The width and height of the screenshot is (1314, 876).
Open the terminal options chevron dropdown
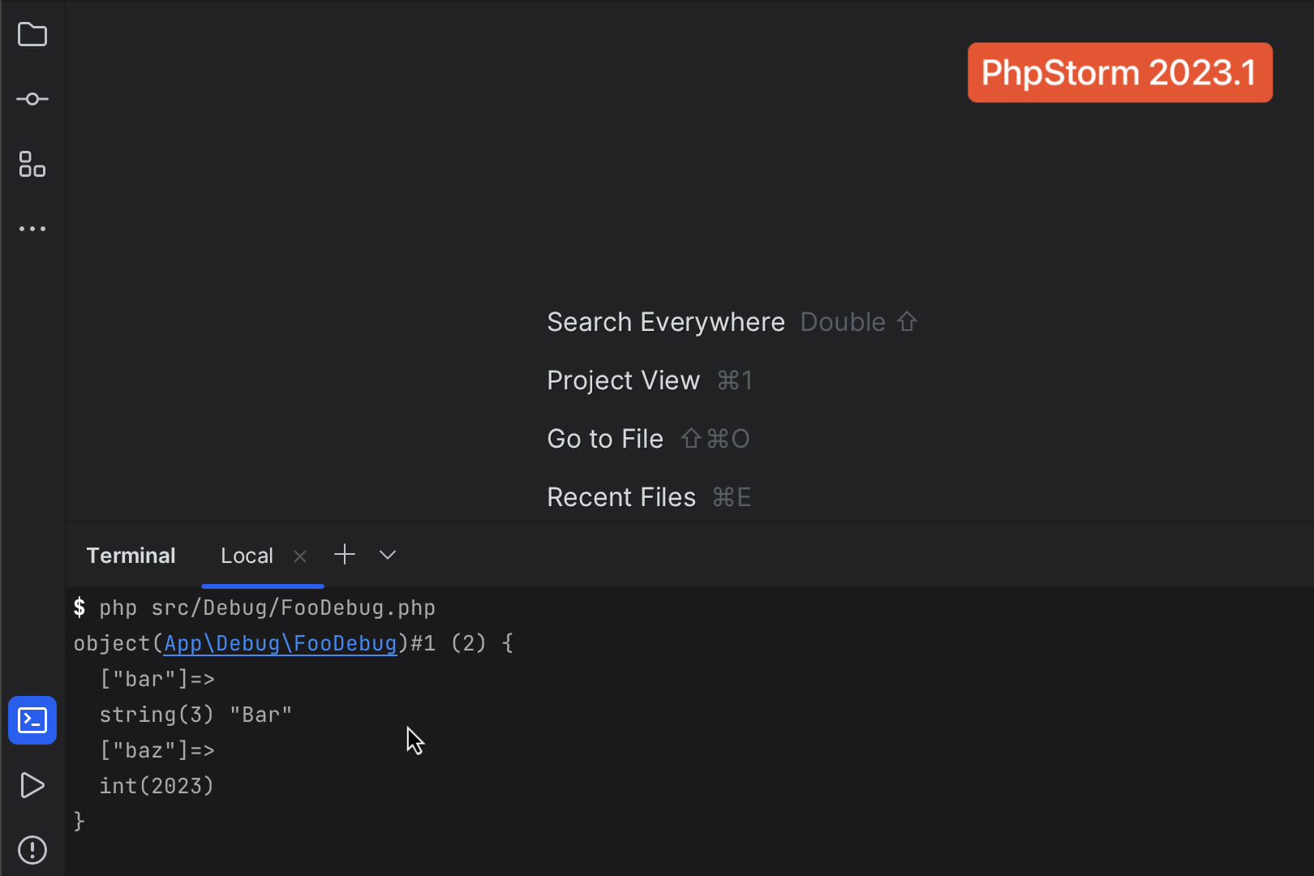387,555
